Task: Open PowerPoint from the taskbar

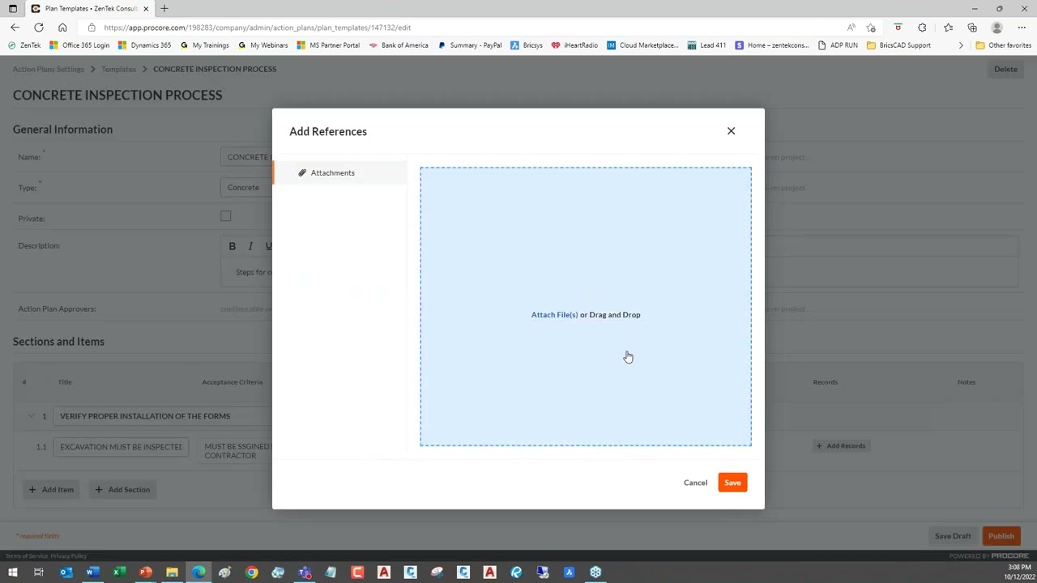Action: 146,572
